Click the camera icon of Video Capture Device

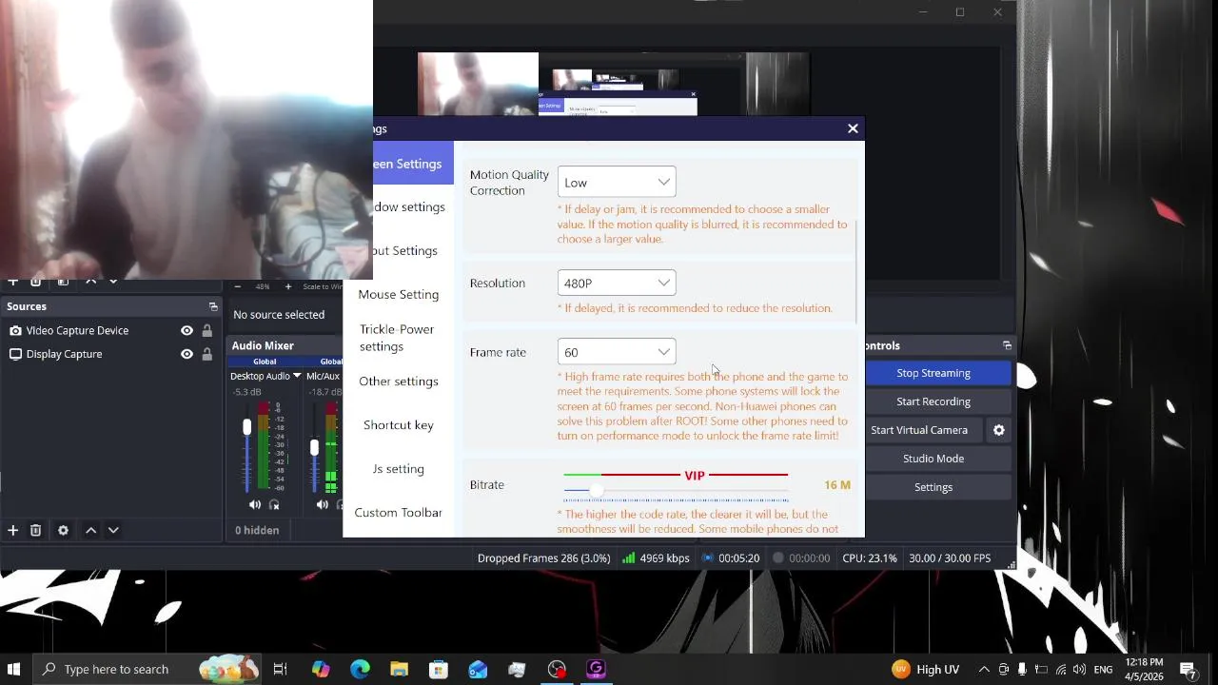coord(15,330)
